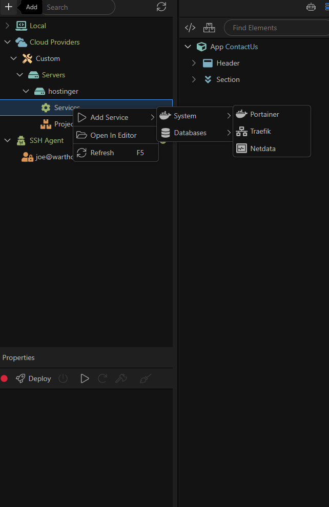Select Portainer from submenu
Image resolution: width=329 pixels, height=507 pixels.
pyautogui.click(x=272, y=114)
